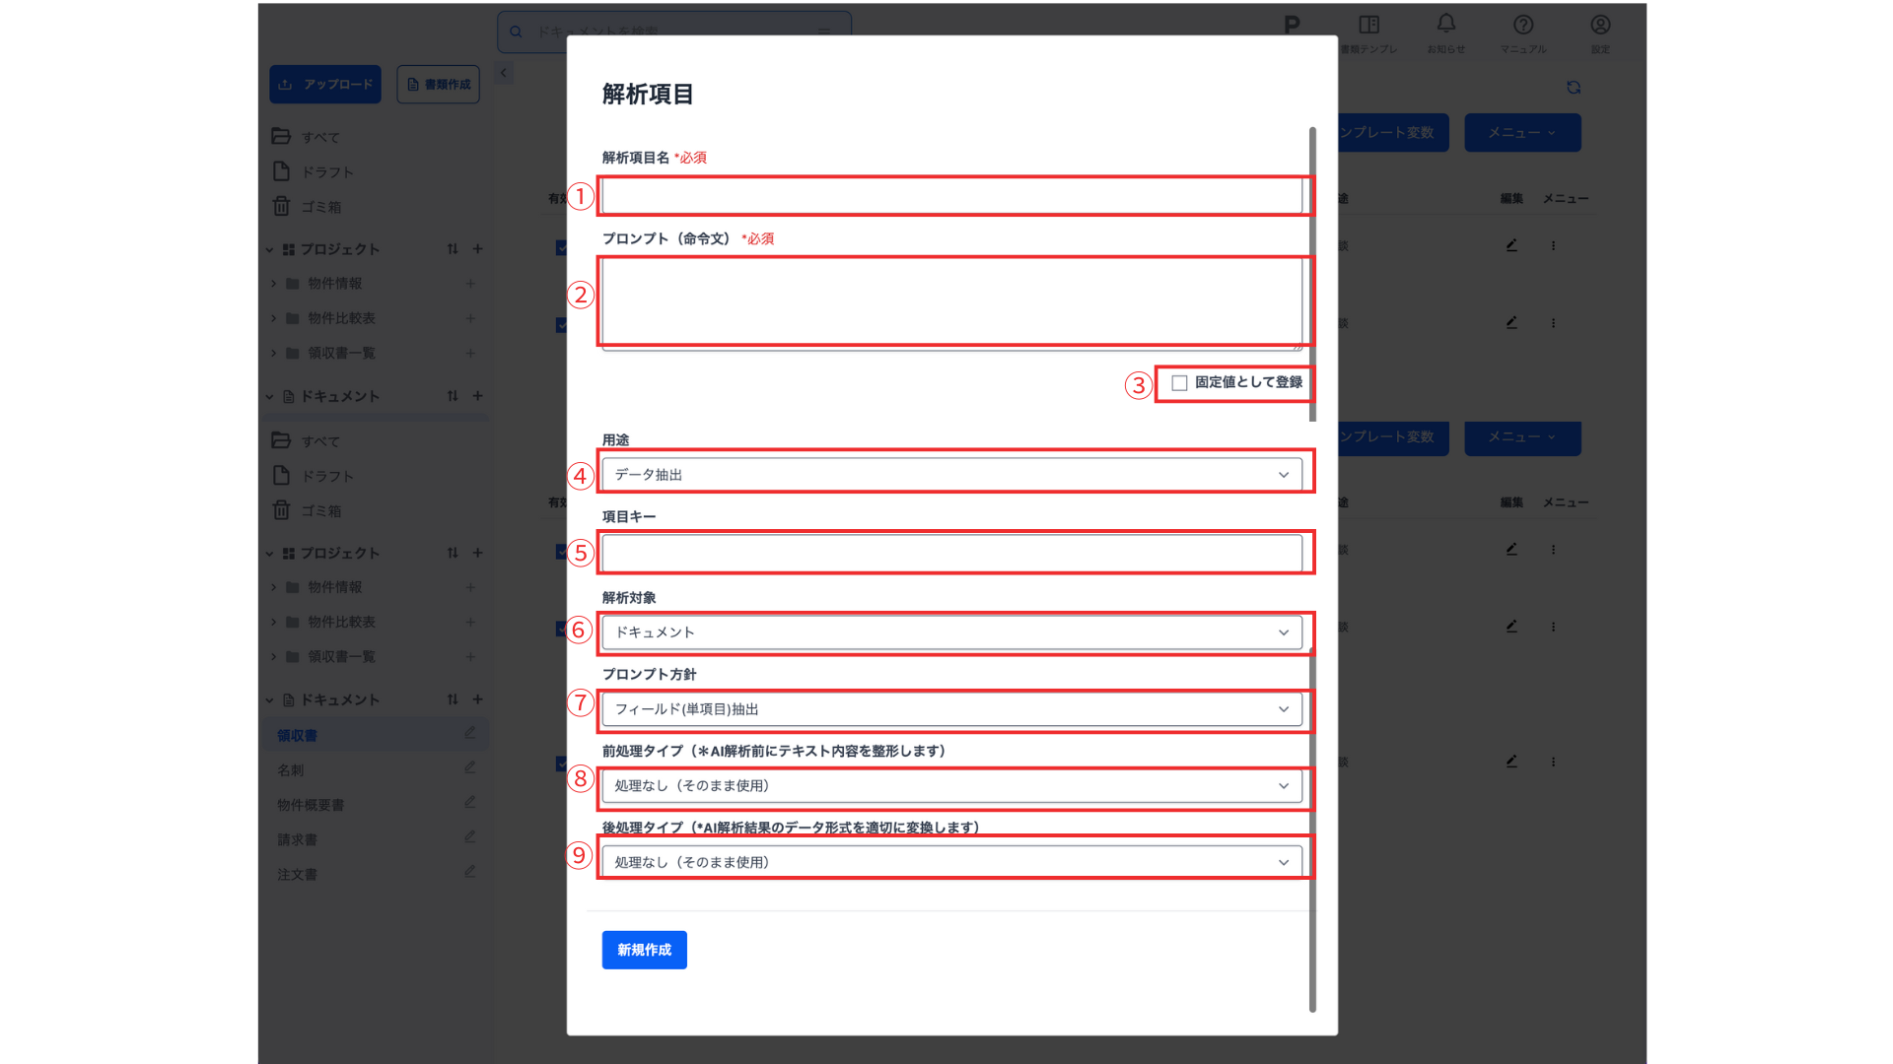The height and width of the screenshot is (1064, 1893).
Task: Click the 新規作成 button
Action: tap(644, 950)
